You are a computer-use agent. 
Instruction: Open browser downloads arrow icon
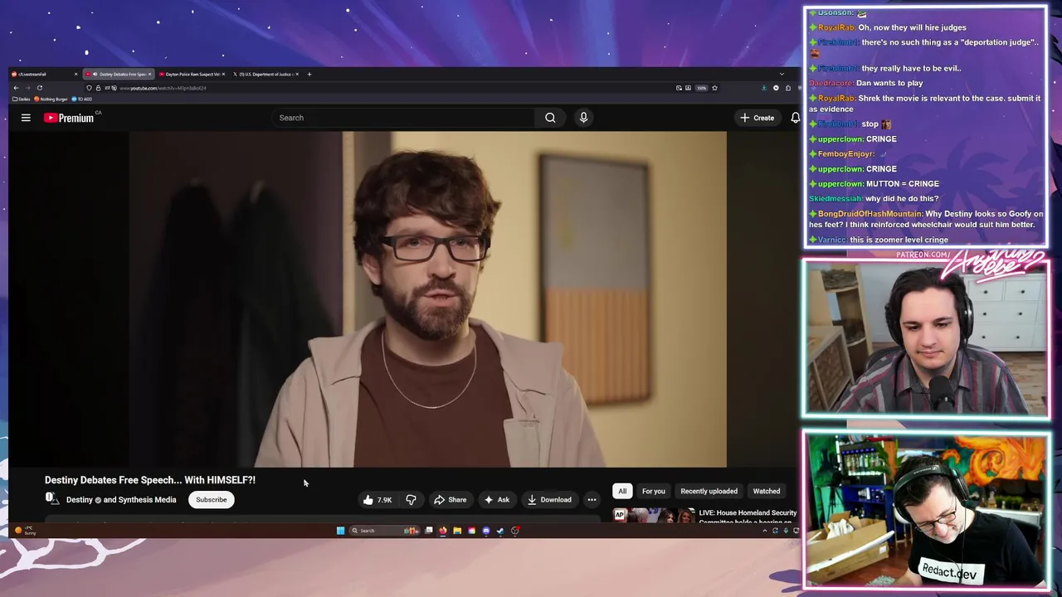(764, 88)
